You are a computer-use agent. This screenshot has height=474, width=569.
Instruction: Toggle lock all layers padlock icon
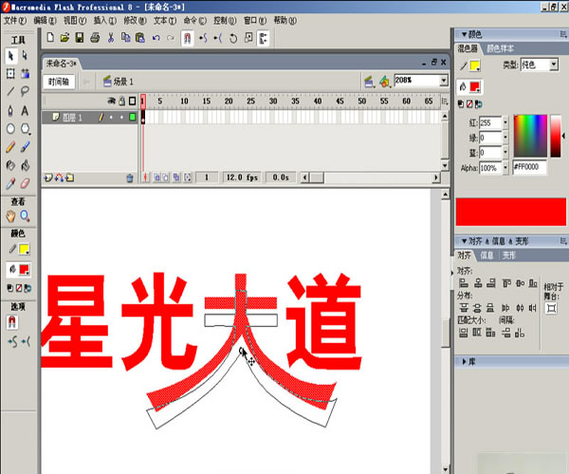point(122,101)
